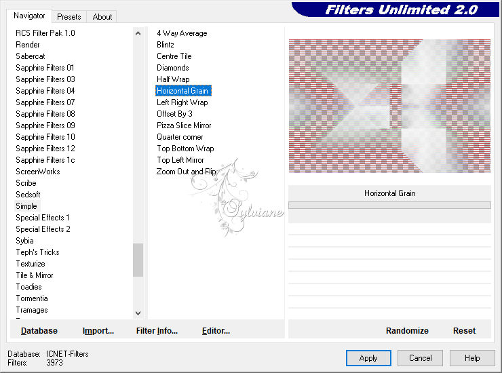The width and height of the screenshot is (502, 373).
Task: Select RCS Filter Pak 1.0 category
Action: [x=45, y=33]
